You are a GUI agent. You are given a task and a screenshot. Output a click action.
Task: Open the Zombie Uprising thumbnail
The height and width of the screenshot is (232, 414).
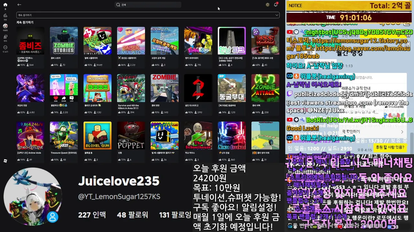(x=164, y=88)
